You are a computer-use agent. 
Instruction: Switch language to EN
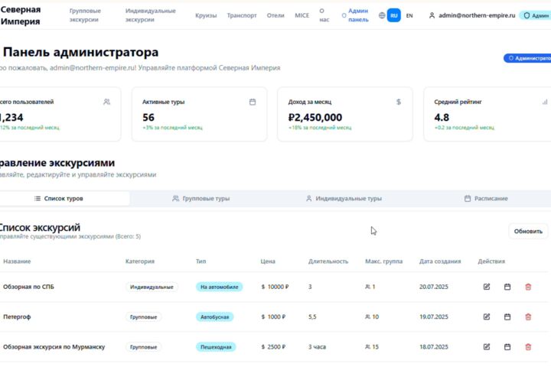click(x=409, y=15)
